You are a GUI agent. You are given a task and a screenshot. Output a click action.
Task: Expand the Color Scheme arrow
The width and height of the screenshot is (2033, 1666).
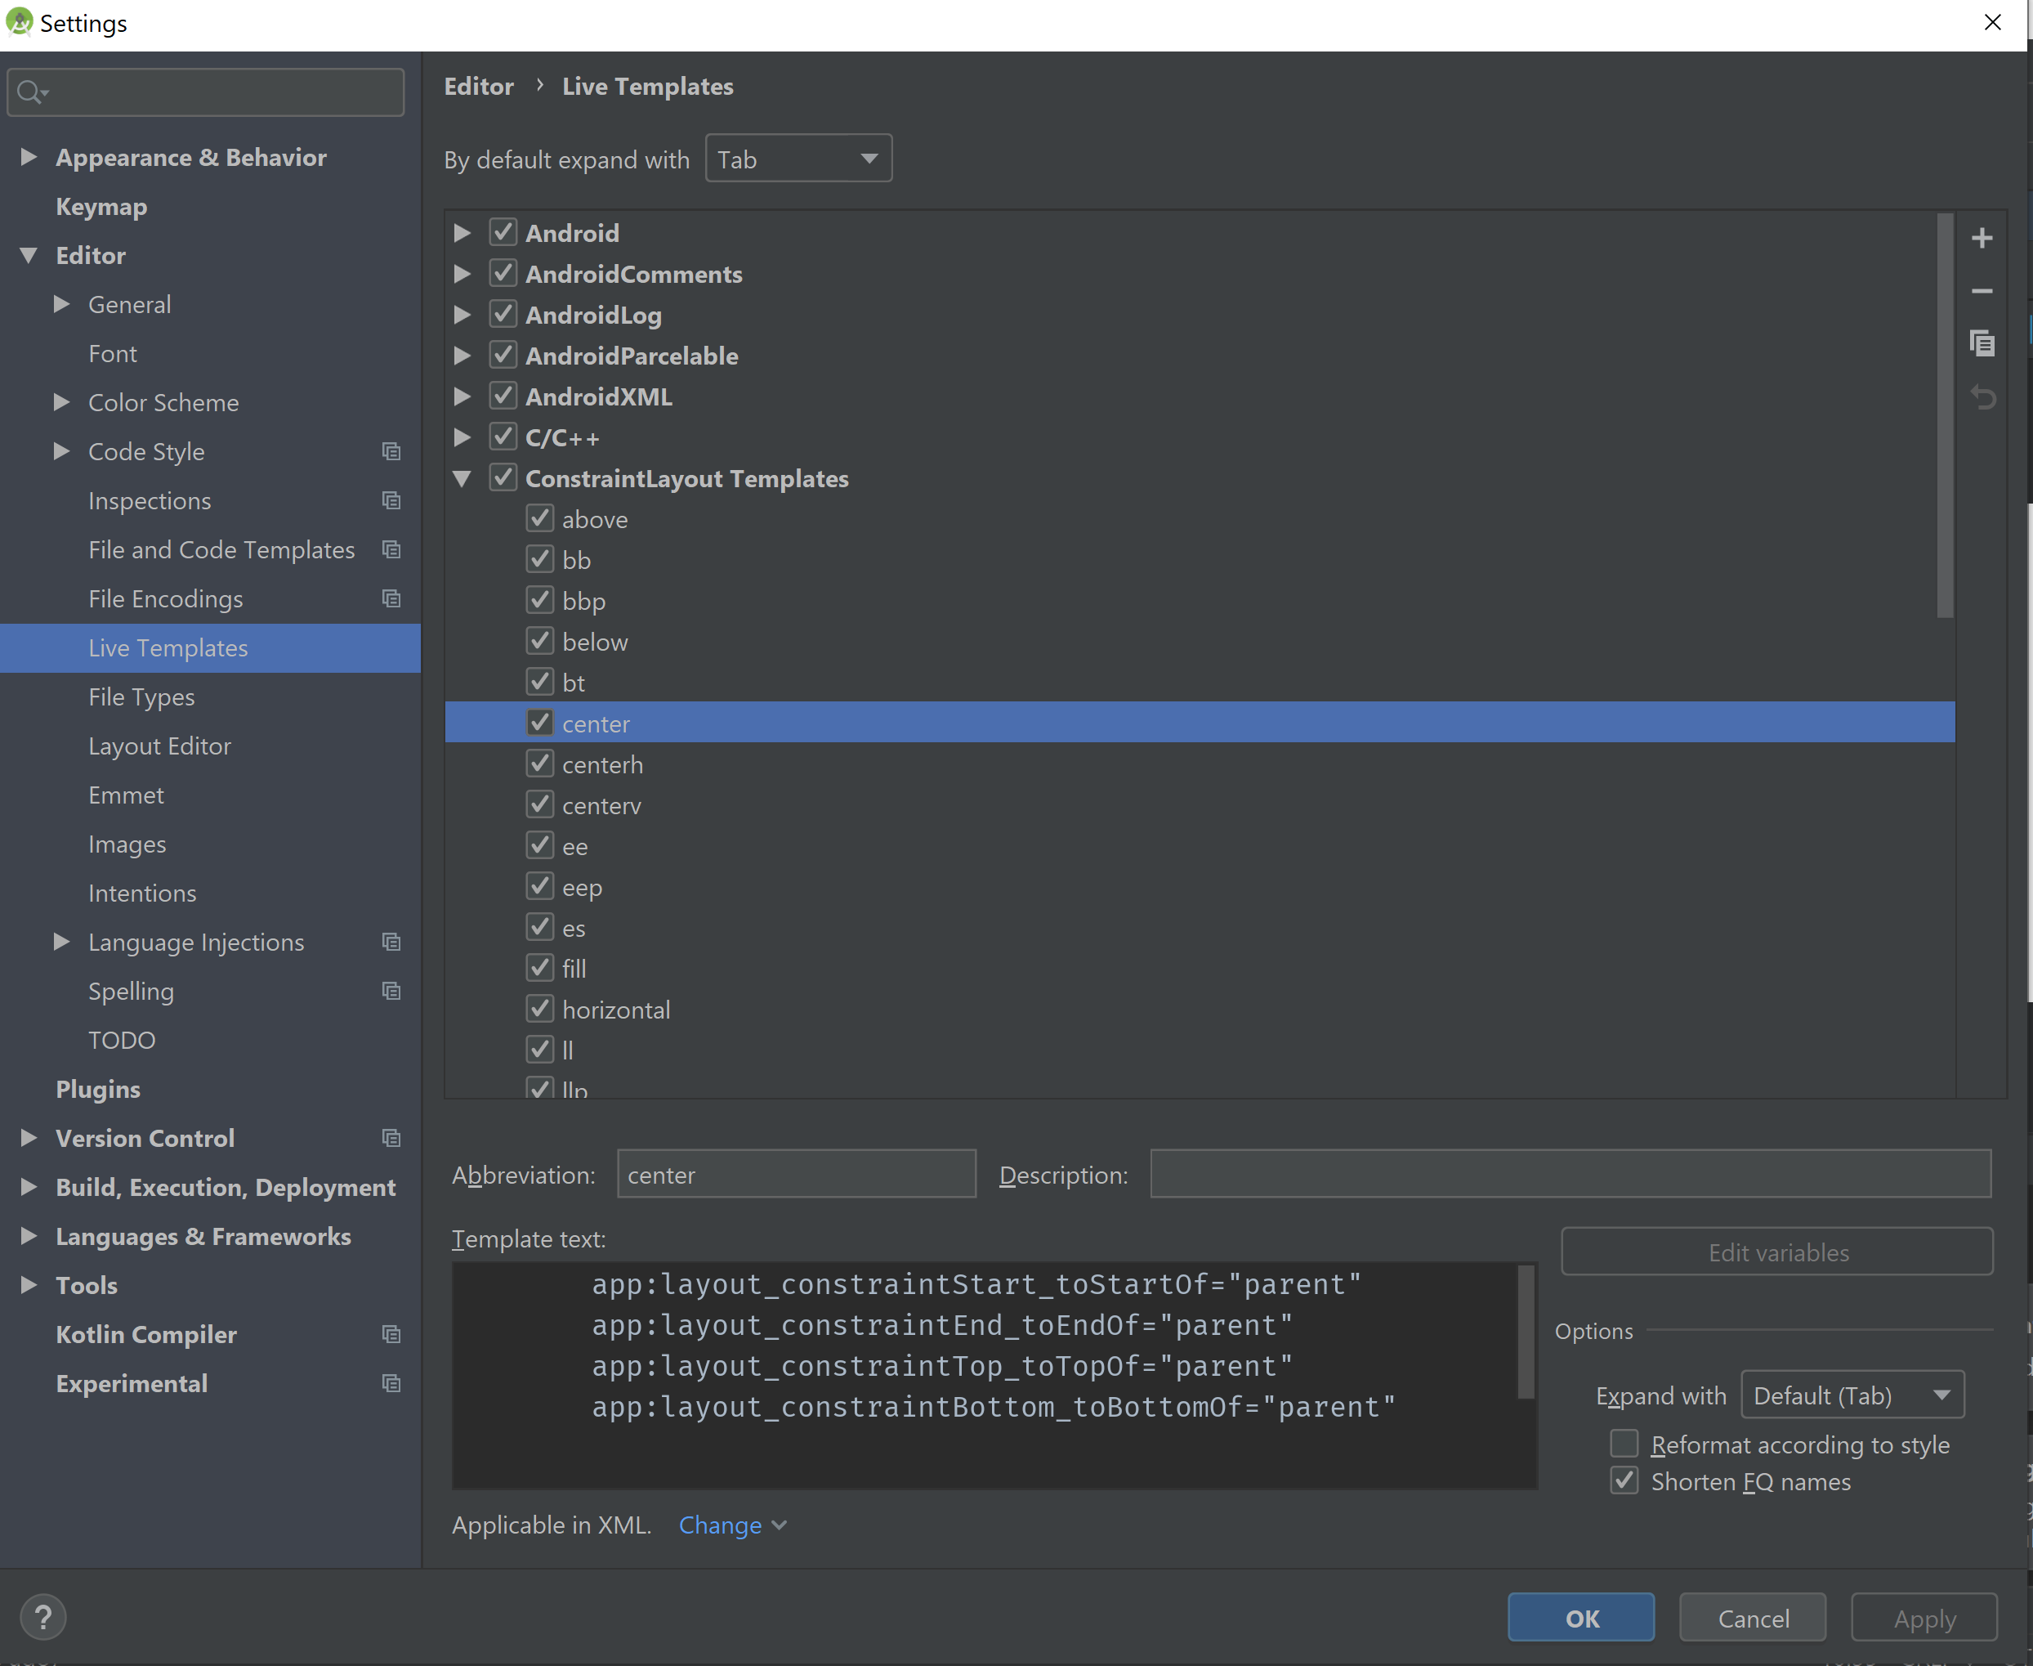(x=61, y=402)
